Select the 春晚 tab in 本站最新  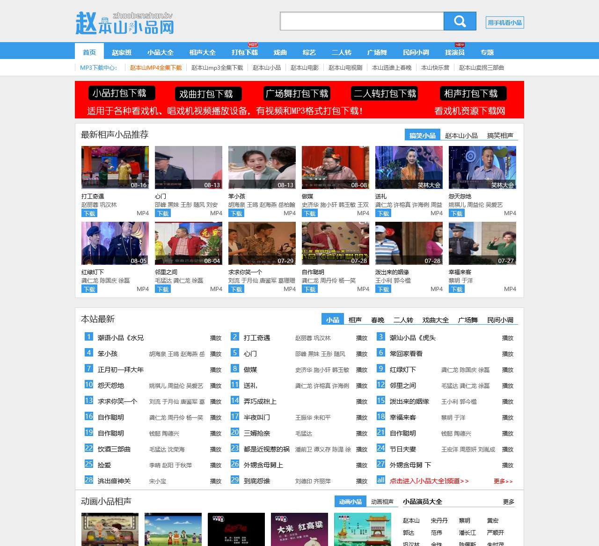(x=378, y=320)
